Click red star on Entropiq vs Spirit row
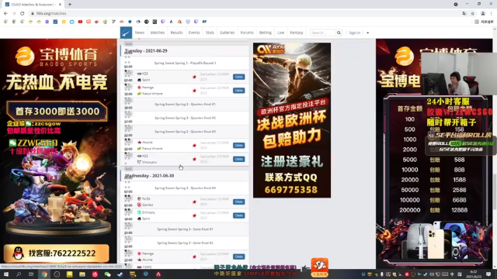 pyautogui.click(x=194, y=215)
